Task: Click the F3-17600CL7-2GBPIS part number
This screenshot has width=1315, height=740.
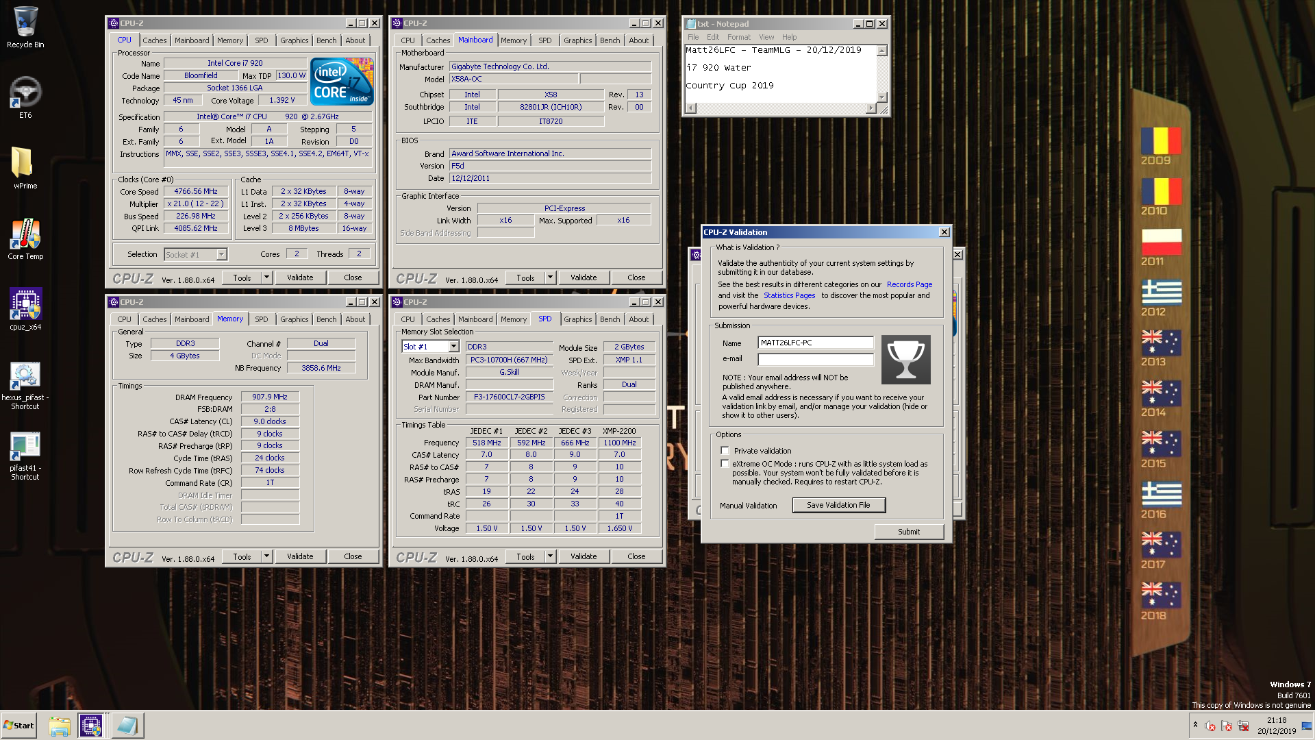Action: click(510, 397)
